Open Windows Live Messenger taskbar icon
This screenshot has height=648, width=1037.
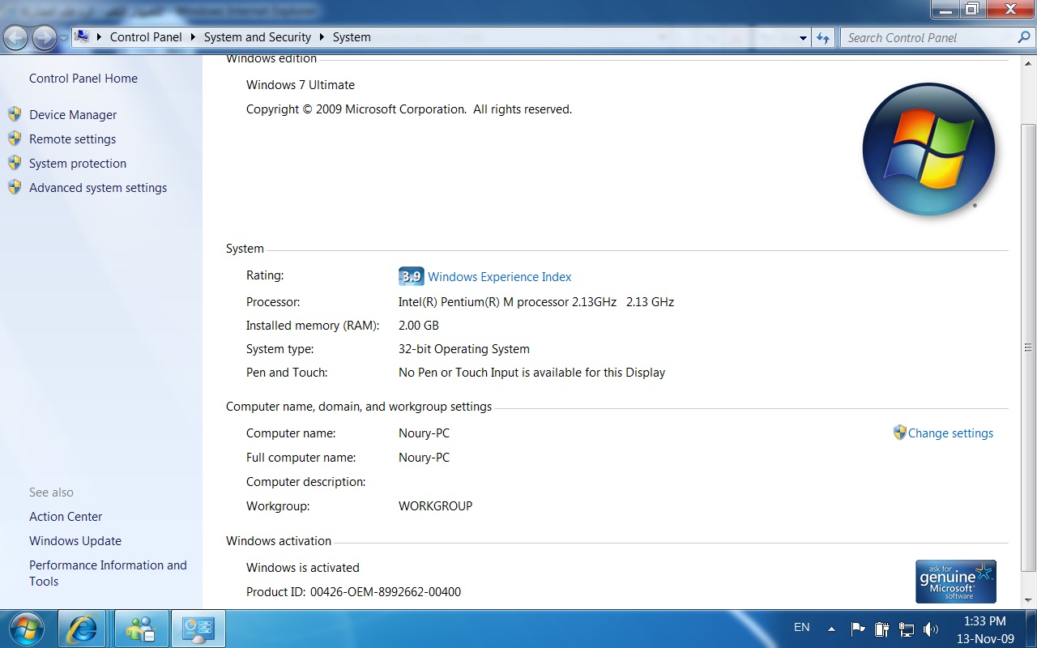(x=141, y=629)
